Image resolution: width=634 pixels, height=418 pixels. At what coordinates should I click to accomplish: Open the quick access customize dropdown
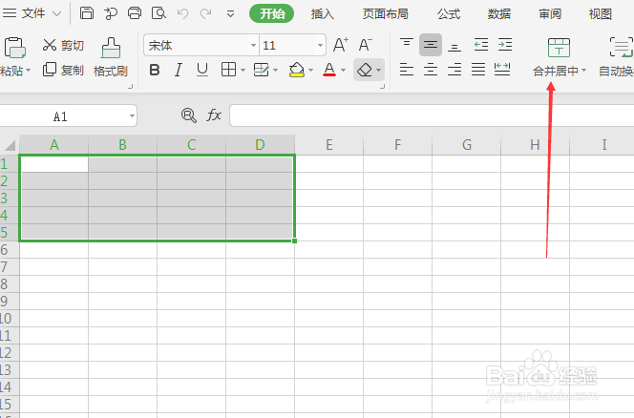click(230, 14)
